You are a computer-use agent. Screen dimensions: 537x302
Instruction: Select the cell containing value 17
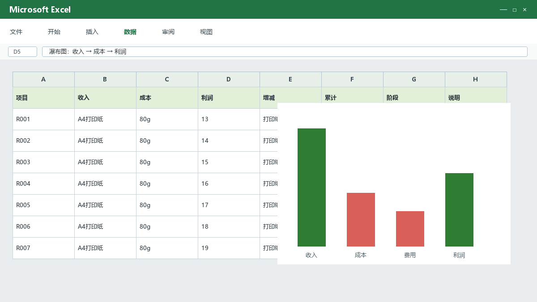(x=229, y=205)
